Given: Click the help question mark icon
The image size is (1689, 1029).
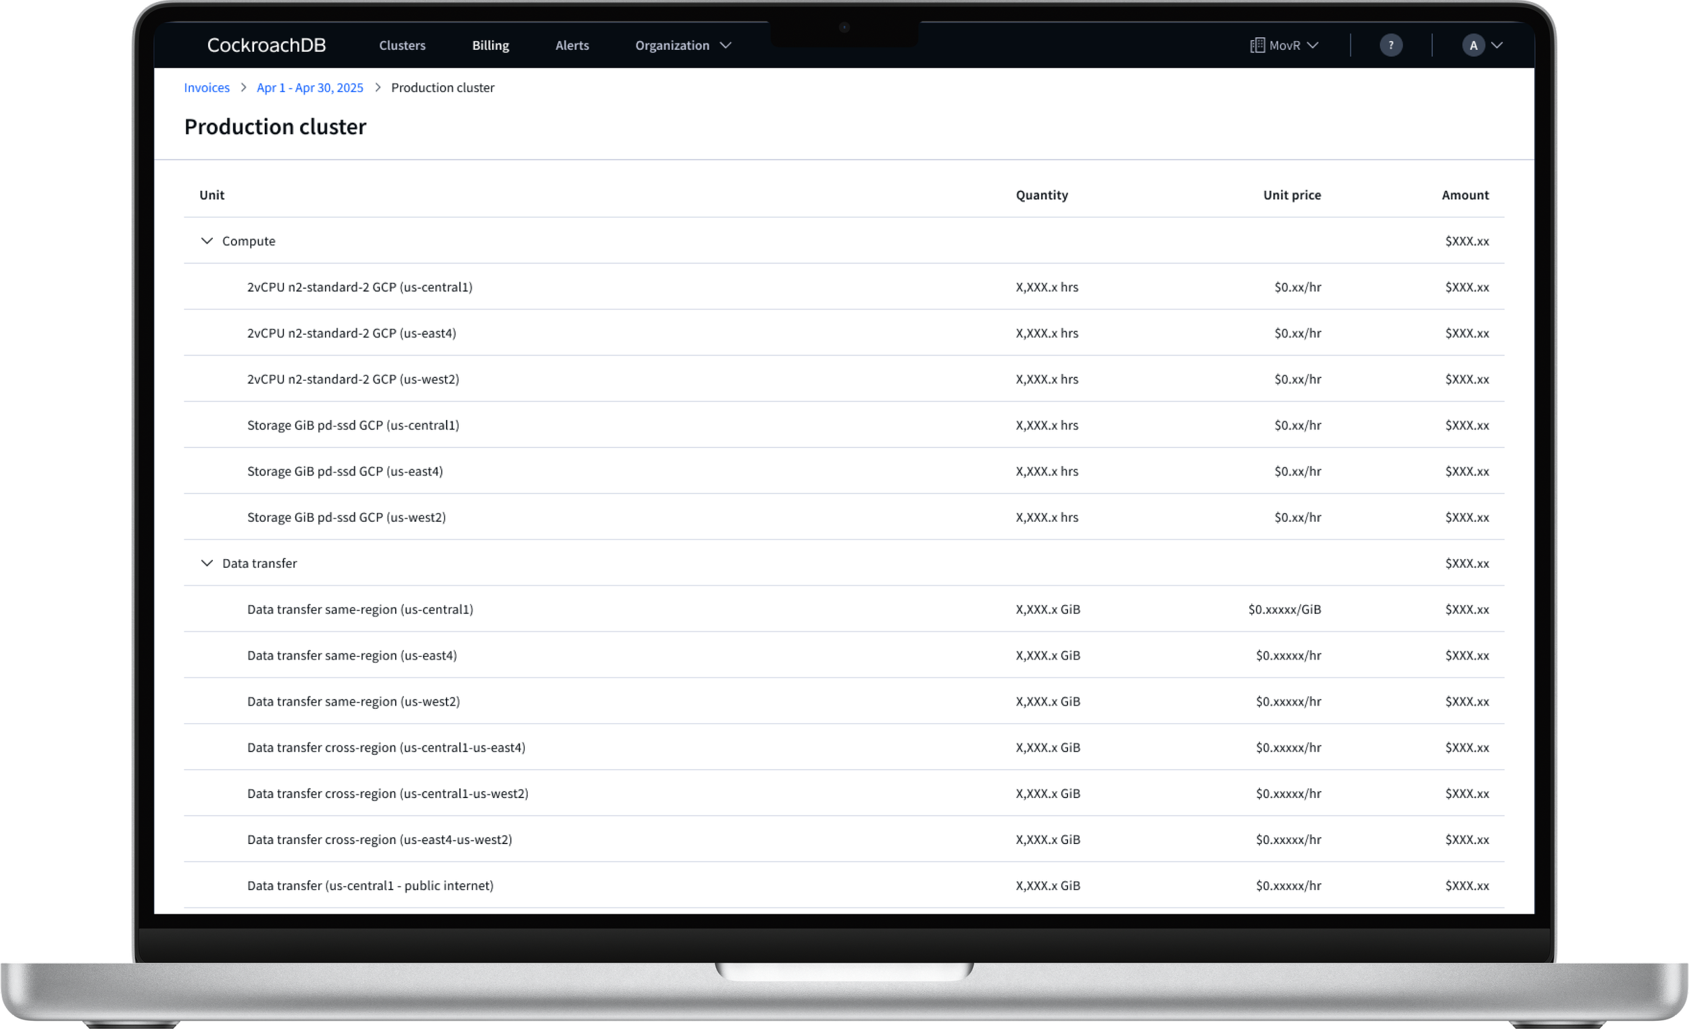Looking at the screenshot, I should (1390, 45).
